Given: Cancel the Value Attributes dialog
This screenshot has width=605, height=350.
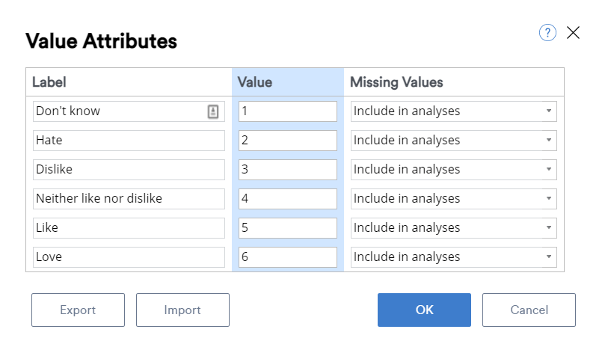Looking at the screenshot, I should (529, 310).
